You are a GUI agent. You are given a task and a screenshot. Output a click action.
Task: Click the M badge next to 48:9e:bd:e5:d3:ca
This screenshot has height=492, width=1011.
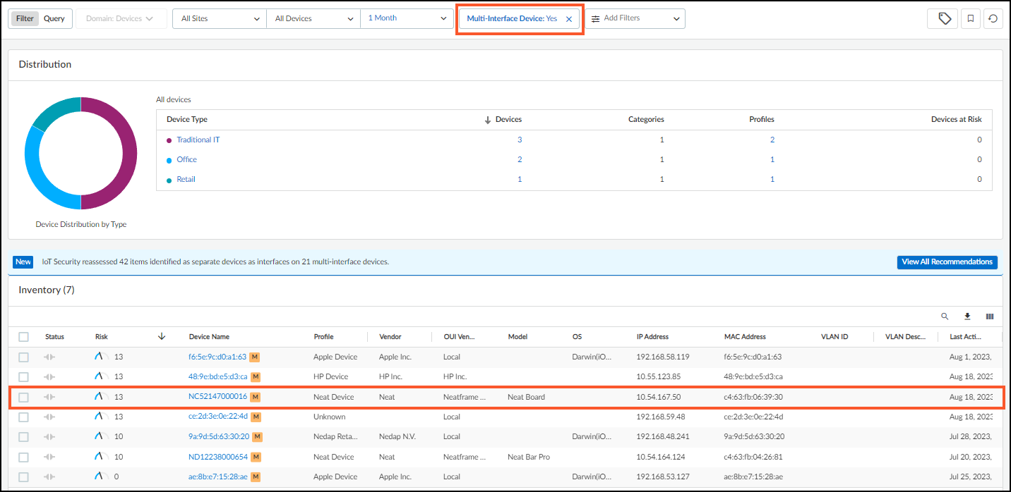(x=256, y=376)
